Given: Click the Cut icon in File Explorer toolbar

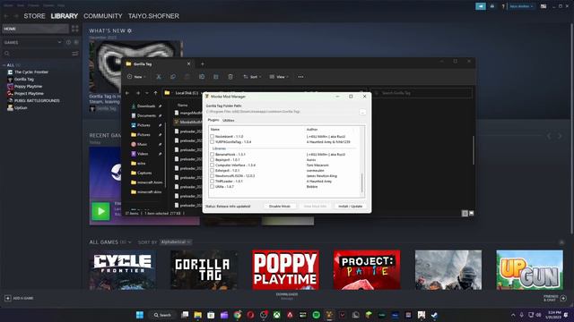Looking at the screenshot, I should tap(159, 77).
